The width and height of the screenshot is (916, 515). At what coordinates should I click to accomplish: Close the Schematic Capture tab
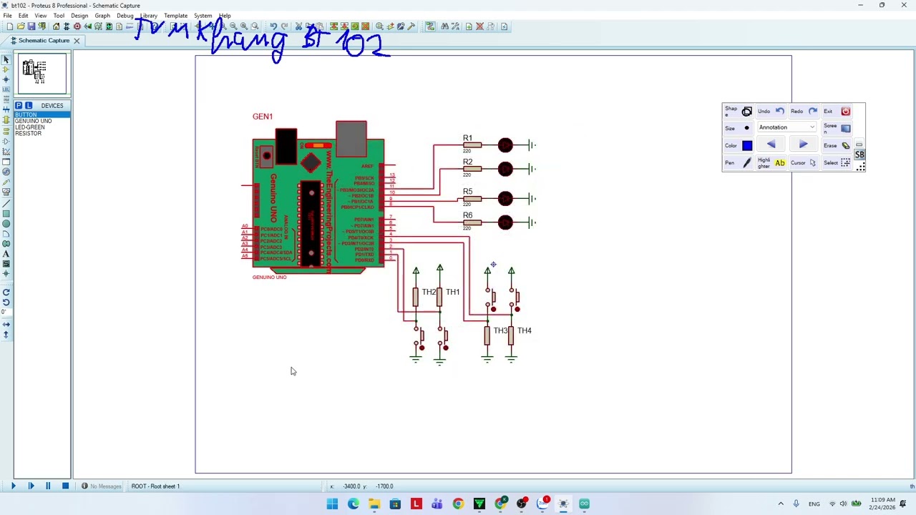(77, 41)
